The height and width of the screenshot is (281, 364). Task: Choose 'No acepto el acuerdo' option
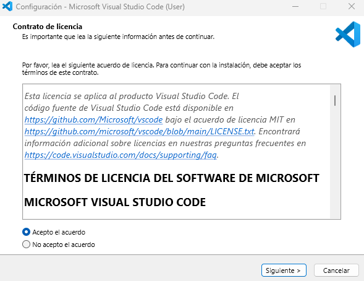click(x=26, y=244)
